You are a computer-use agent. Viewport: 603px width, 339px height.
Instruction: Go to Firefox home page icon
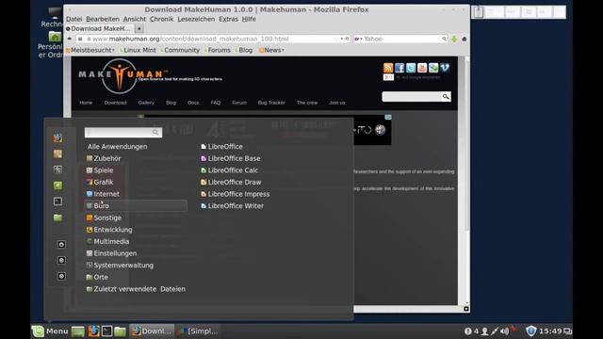click(x=464, y=39)
